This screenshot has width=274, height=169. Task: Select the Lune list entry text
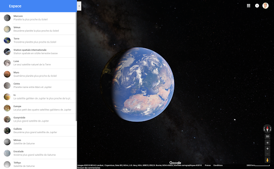[16, 61]
